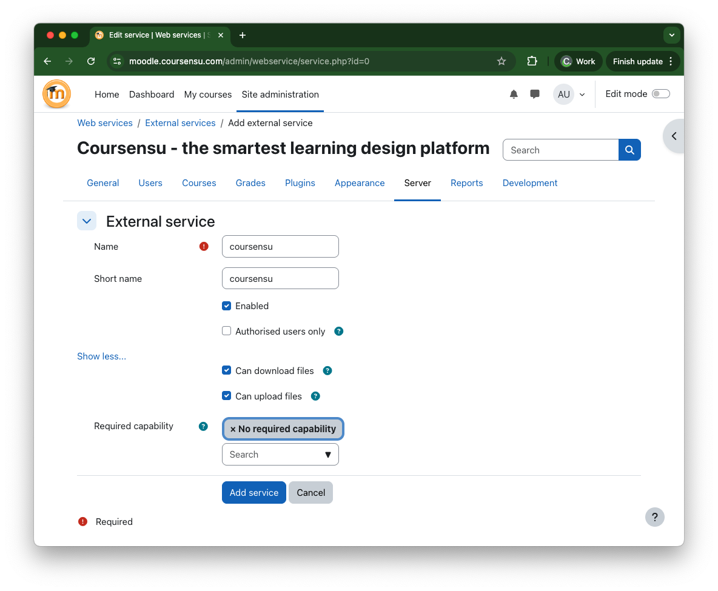Open the Users tab
718x591 pixels.
tap(150, 183)
